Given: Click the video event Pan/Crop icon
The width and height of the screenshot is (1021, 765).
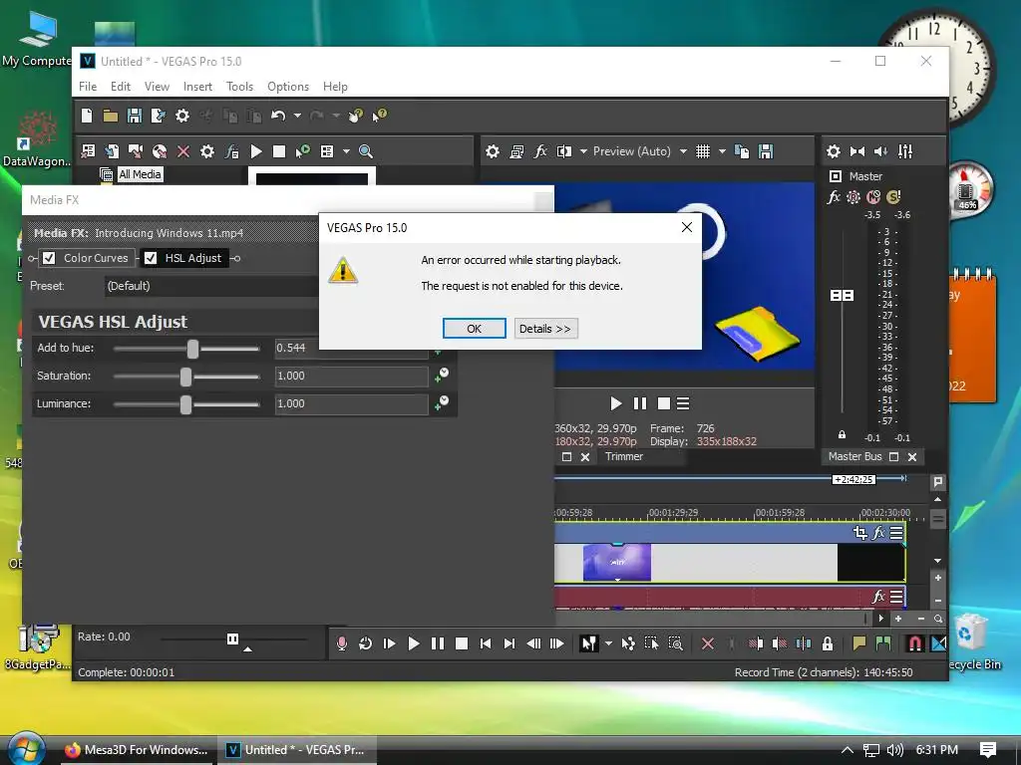Looking at the screenshot, I should click(860, 533).
